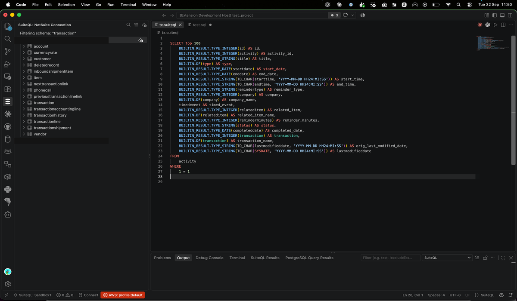Toggle output auto-scroll lock
Image resolution: width=517 pixels, height=301 pixels.
tap(485, 258)
